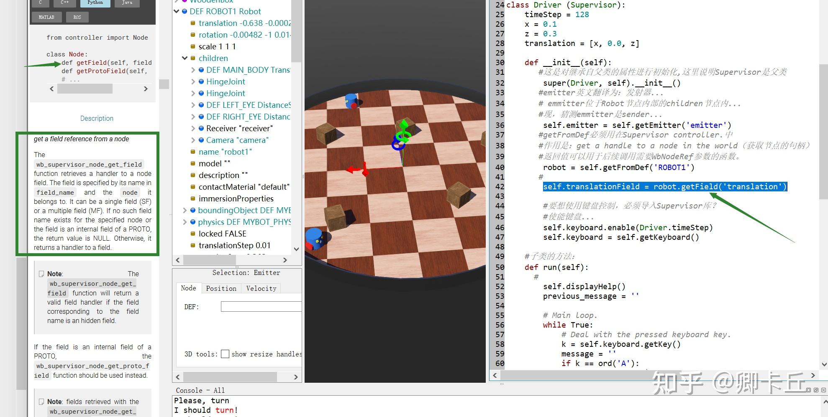Click the DEF LEFT_EYE node icon
This screenshot has width=828, height=417.
click(201, 105)
